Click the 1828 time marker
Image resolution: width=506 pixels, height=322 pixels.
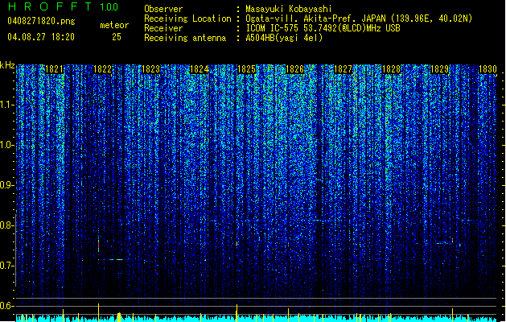[391, 69]
